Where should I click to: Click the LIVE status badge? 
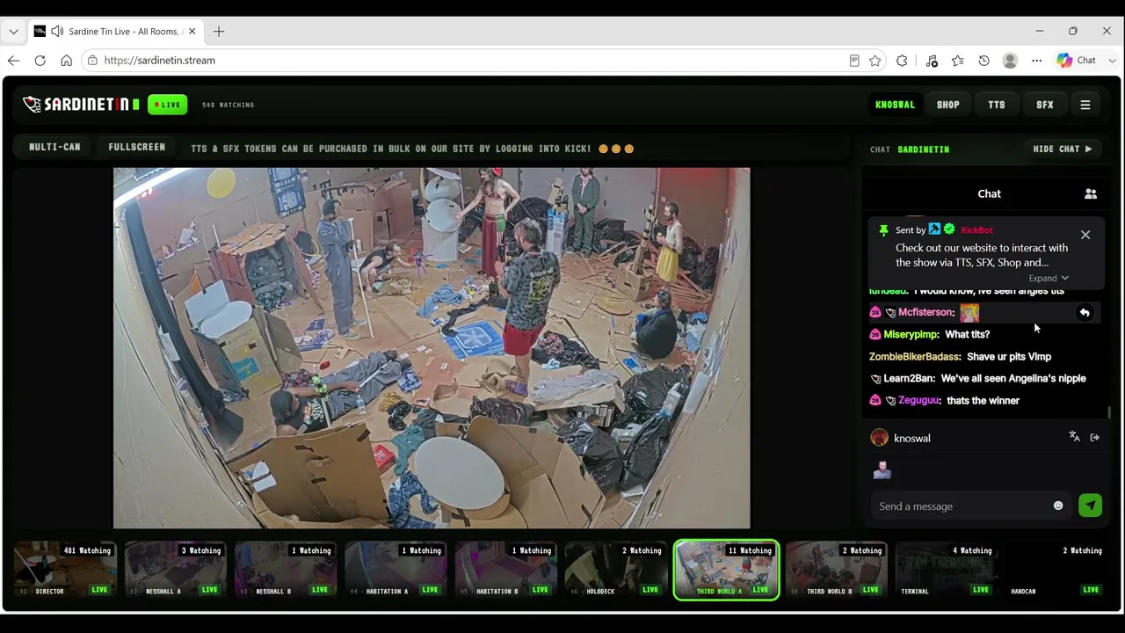coord(167,105)
